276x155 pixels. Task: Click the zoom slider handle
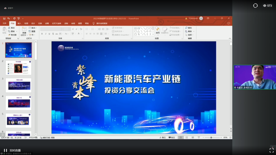pyautogui.click(x=211, y=138)
